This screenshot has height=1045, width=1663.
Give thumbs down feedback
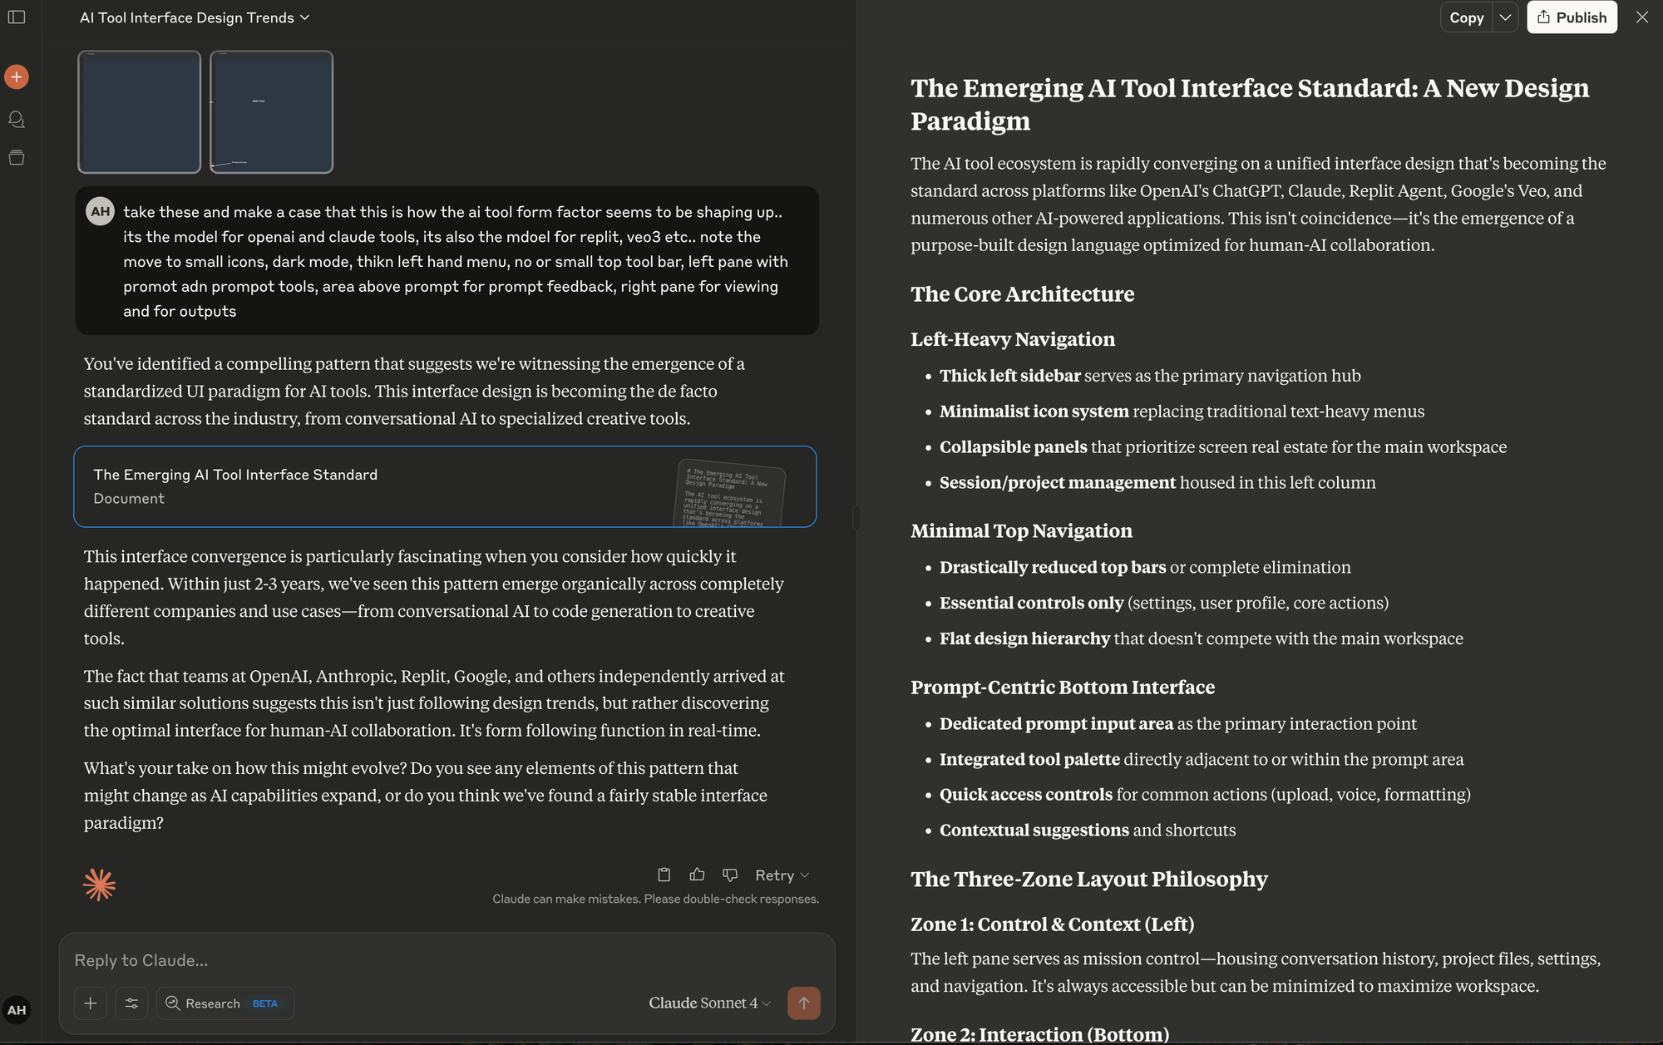[730, 875]
